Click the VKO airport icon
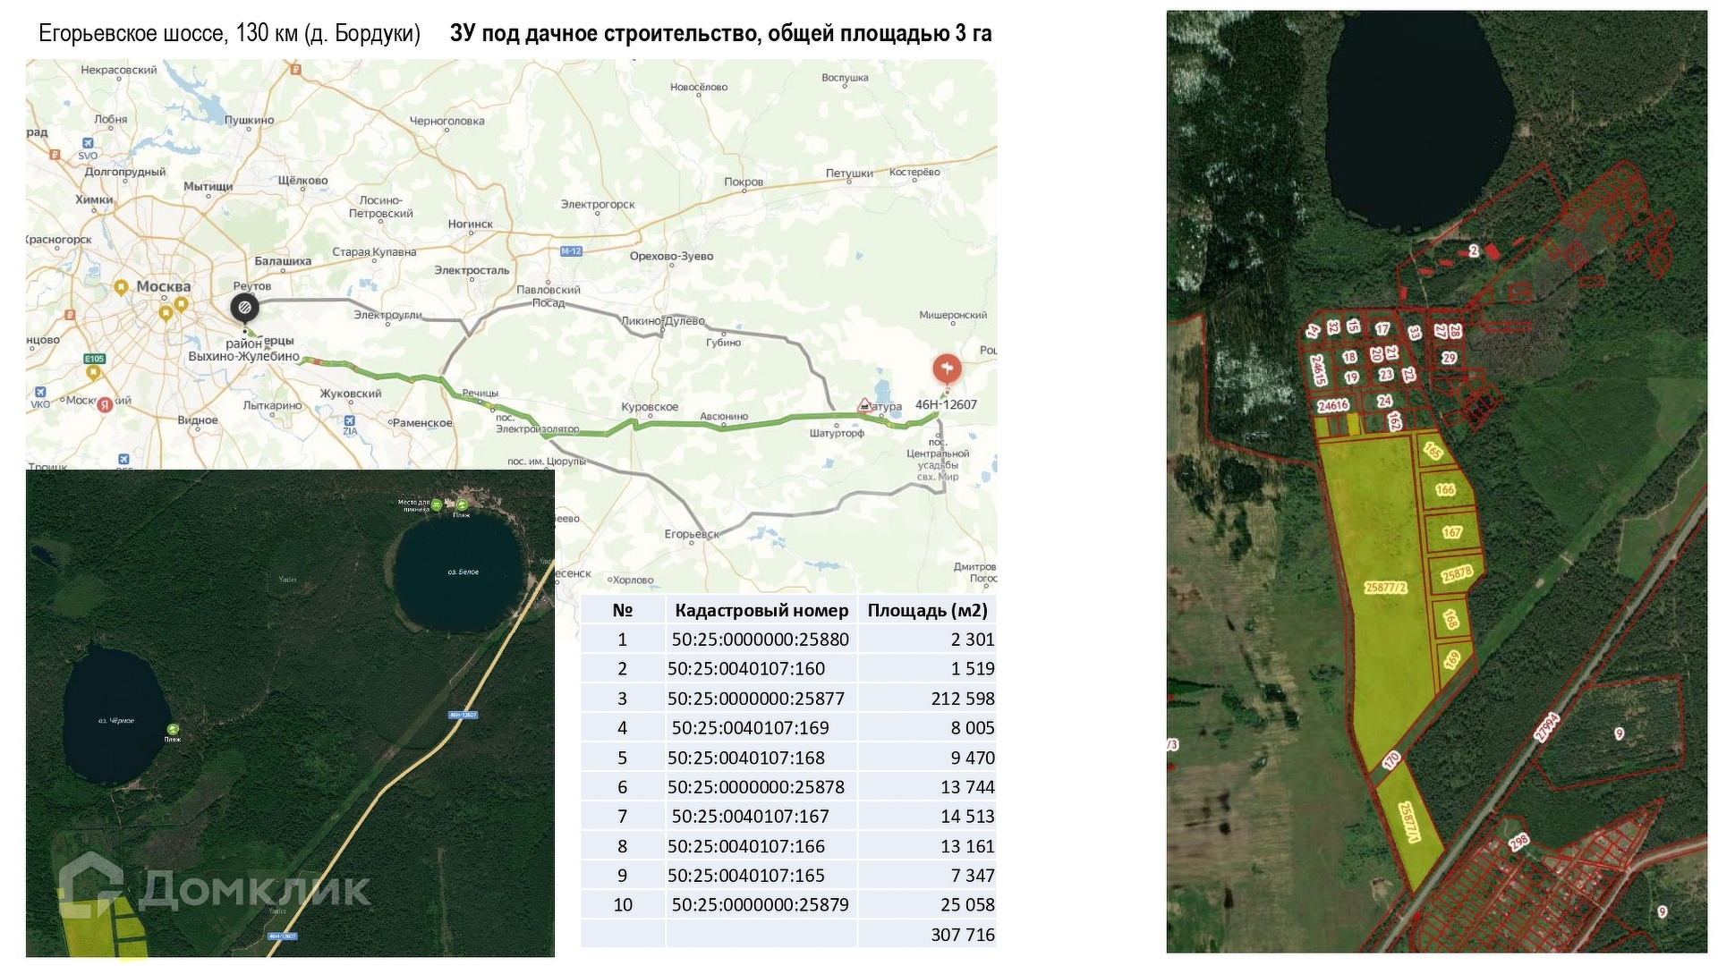Image resolution: width=1718 pixels, height=966 pixels. pos(40,393)
